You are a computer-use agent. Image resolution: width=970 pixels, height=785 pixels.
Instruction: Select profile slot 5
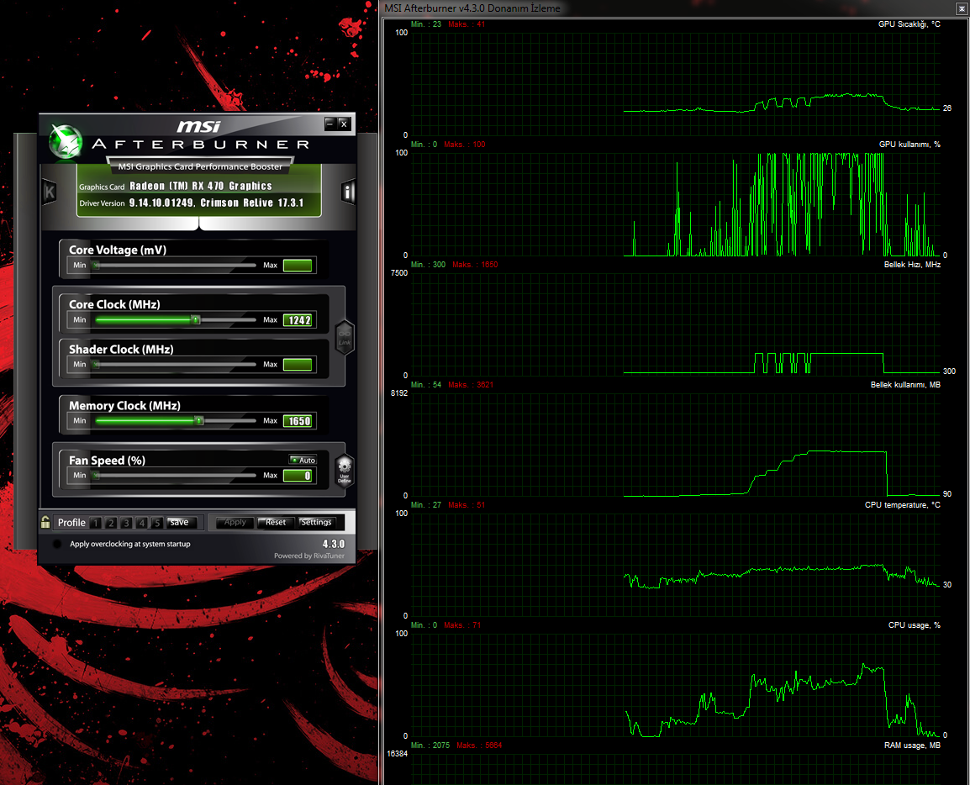tap(157, 523)
